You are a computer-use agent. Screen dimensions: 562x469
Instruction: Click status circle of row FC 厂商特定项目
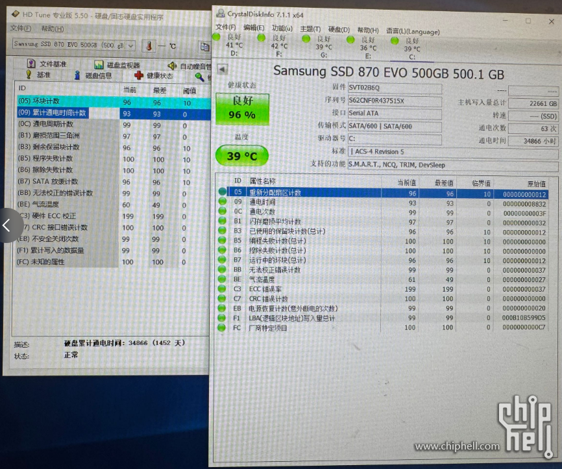[222, 327]
